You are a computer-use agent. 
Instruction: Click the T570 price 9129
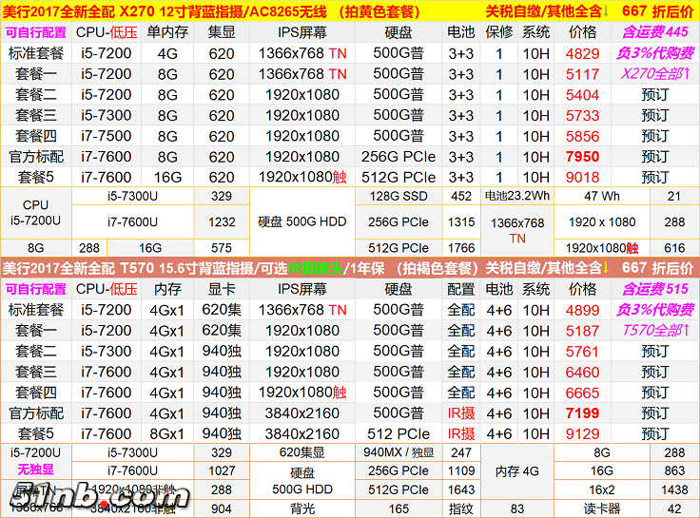[x=582, y=433]
